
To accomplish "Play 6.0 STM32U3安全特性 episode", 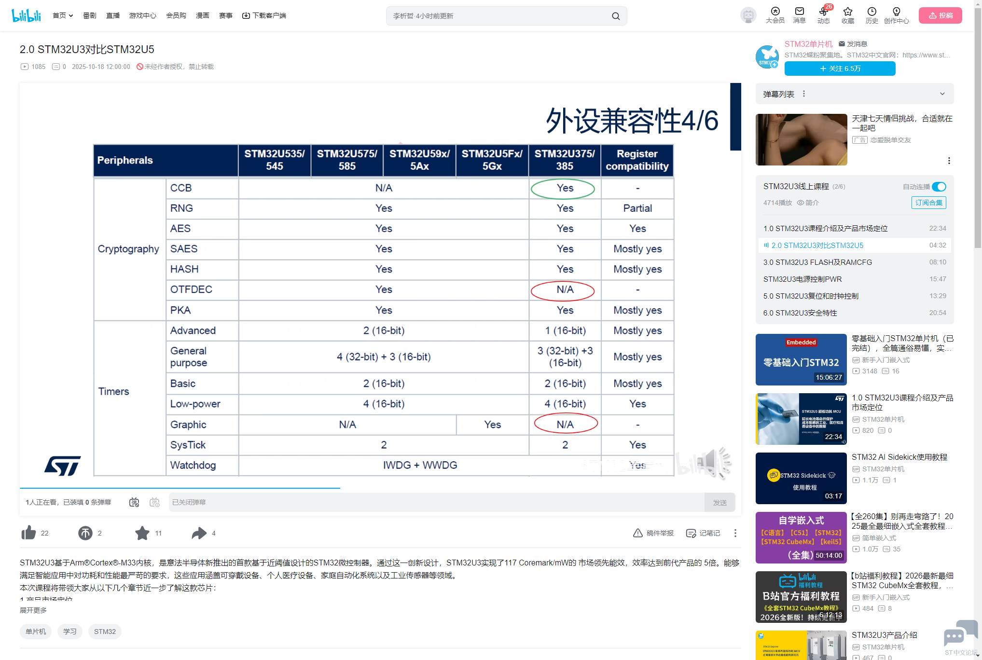I will click(855, 313).
